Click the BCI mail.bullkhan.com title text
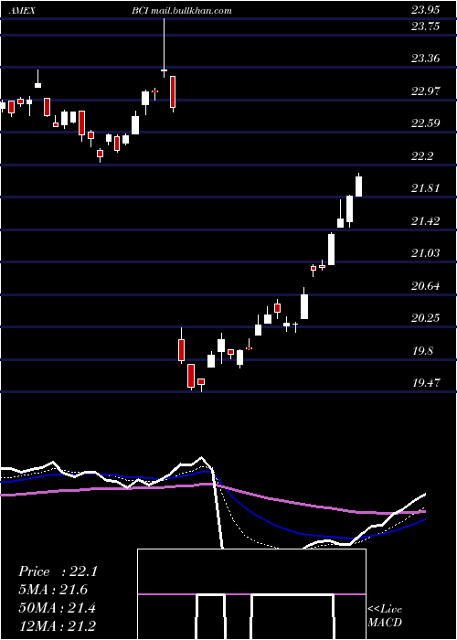Image resolution: width=457 pixels, height=640 pixels. (x=182, y=11)
